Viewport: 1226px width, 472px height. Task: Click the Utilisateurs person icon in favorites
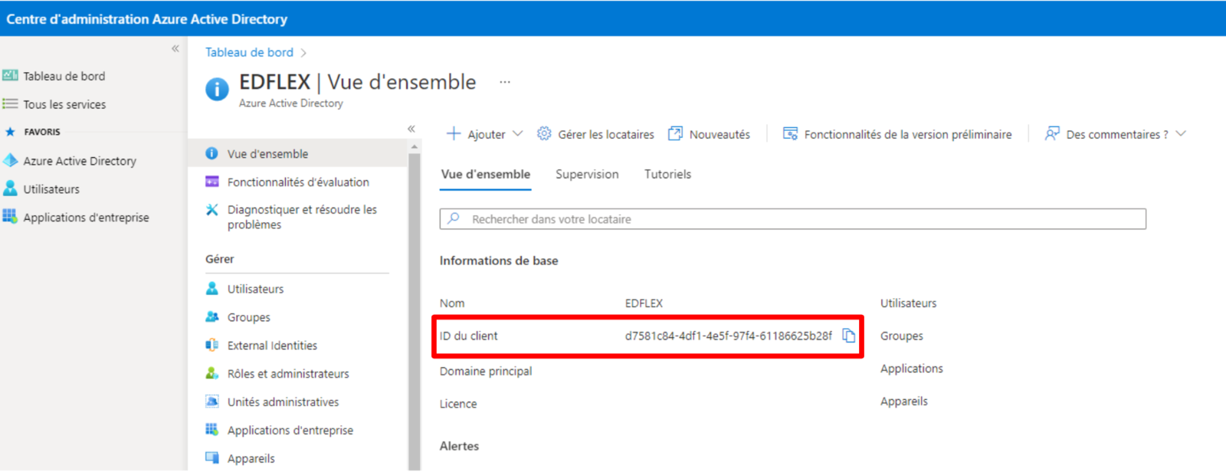coord(10,188)
